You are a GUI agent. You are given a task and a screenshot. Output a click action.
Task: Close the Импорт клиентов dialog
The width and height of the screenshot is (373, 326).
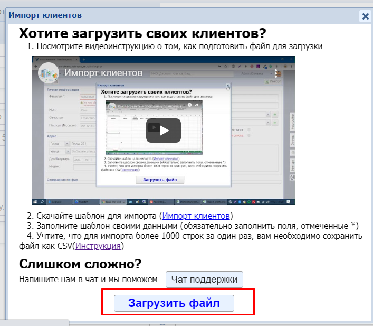(366, 16)
